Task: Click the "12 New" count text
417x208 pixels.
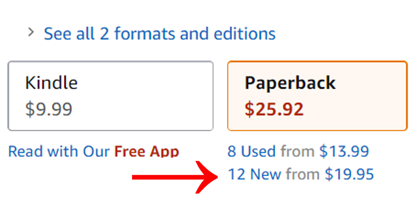Action: coord(254,174)
